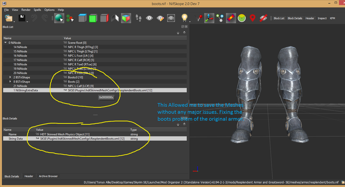Float the Block List panel
This screenshot has height=187, width=345.
click(x=183, y=27)
